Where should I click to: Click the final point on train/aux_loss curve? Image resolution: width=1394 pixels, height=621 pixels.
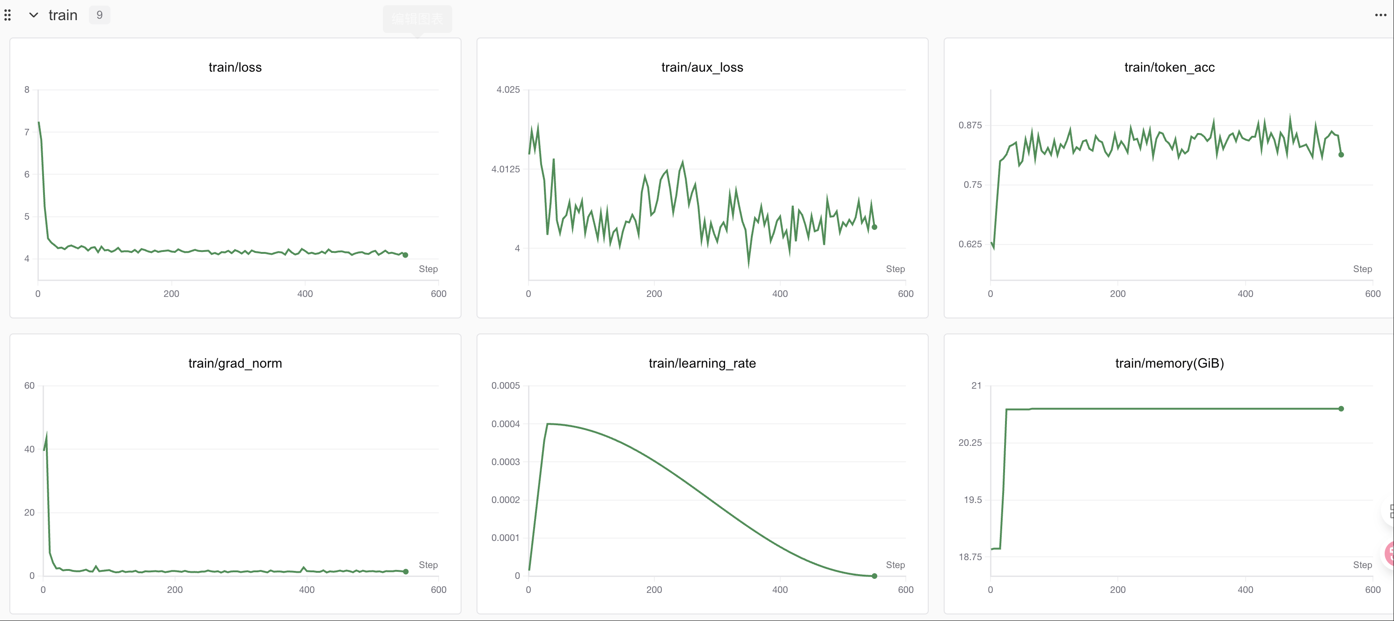(x=874, y=227)
